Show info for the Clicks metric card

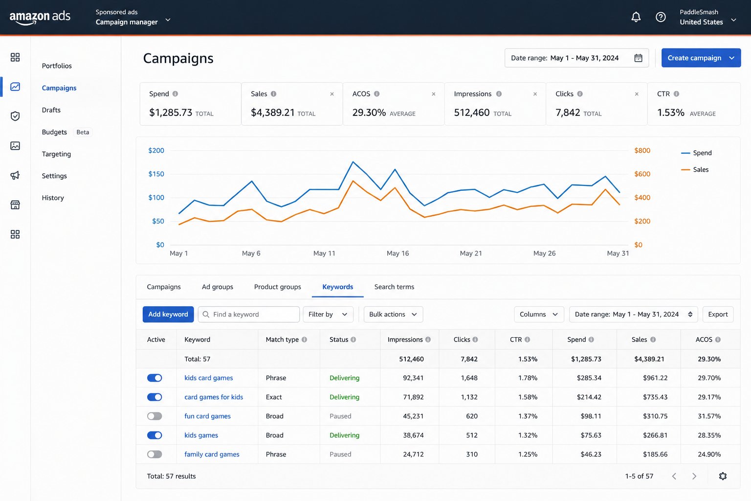click(580, 94)
